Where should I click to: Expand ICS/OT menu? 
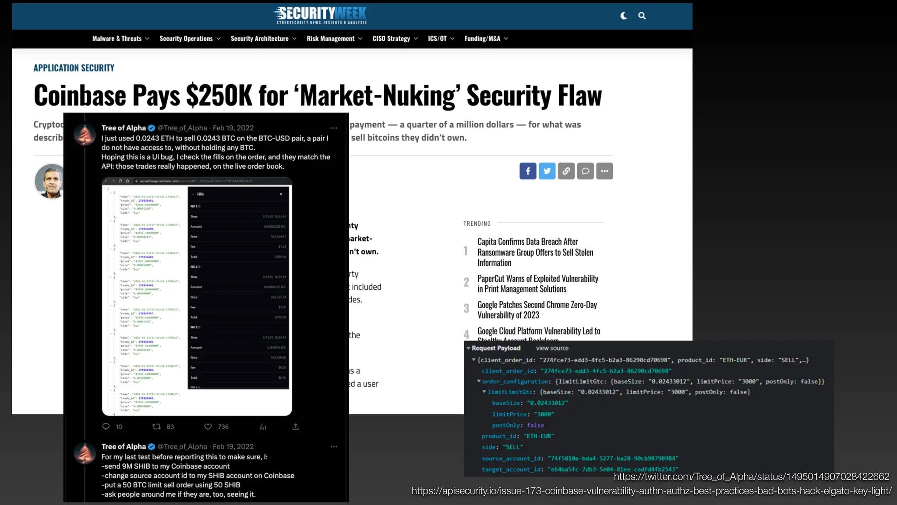click(x=441, y=39)
